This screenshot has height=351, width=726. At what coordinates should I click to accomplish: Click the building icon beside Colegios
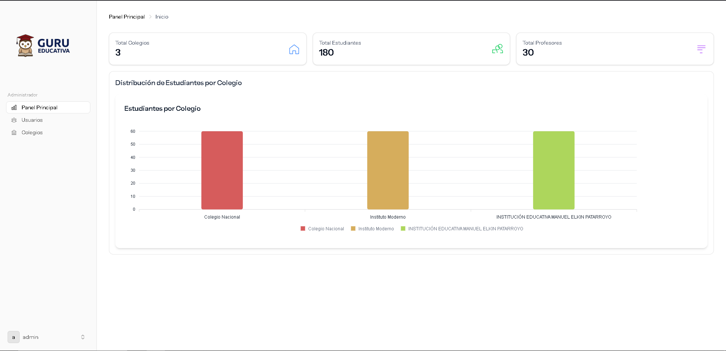[14, 132]
